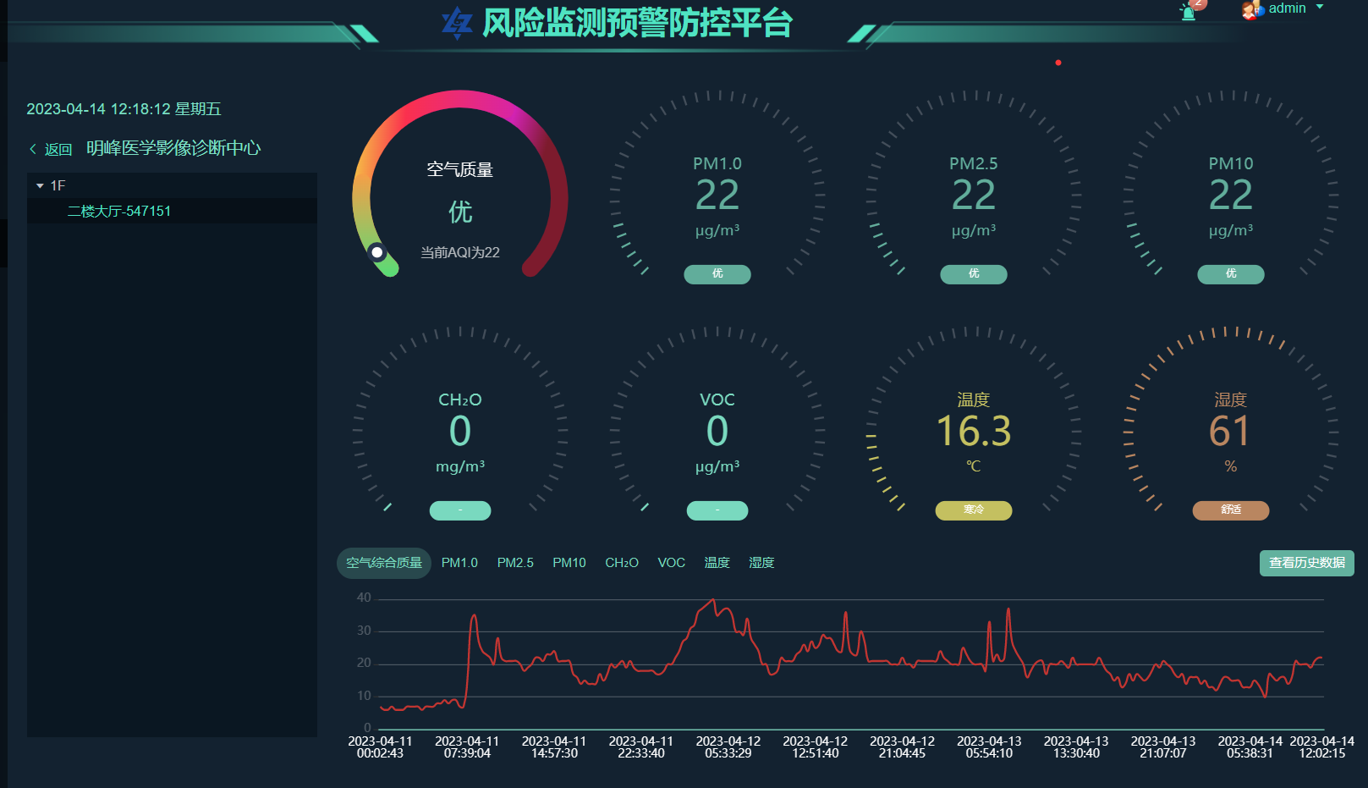The image size is (1368, 788).
Task: Open the admin dropdown arrow
Action: tap(1320, 8)
